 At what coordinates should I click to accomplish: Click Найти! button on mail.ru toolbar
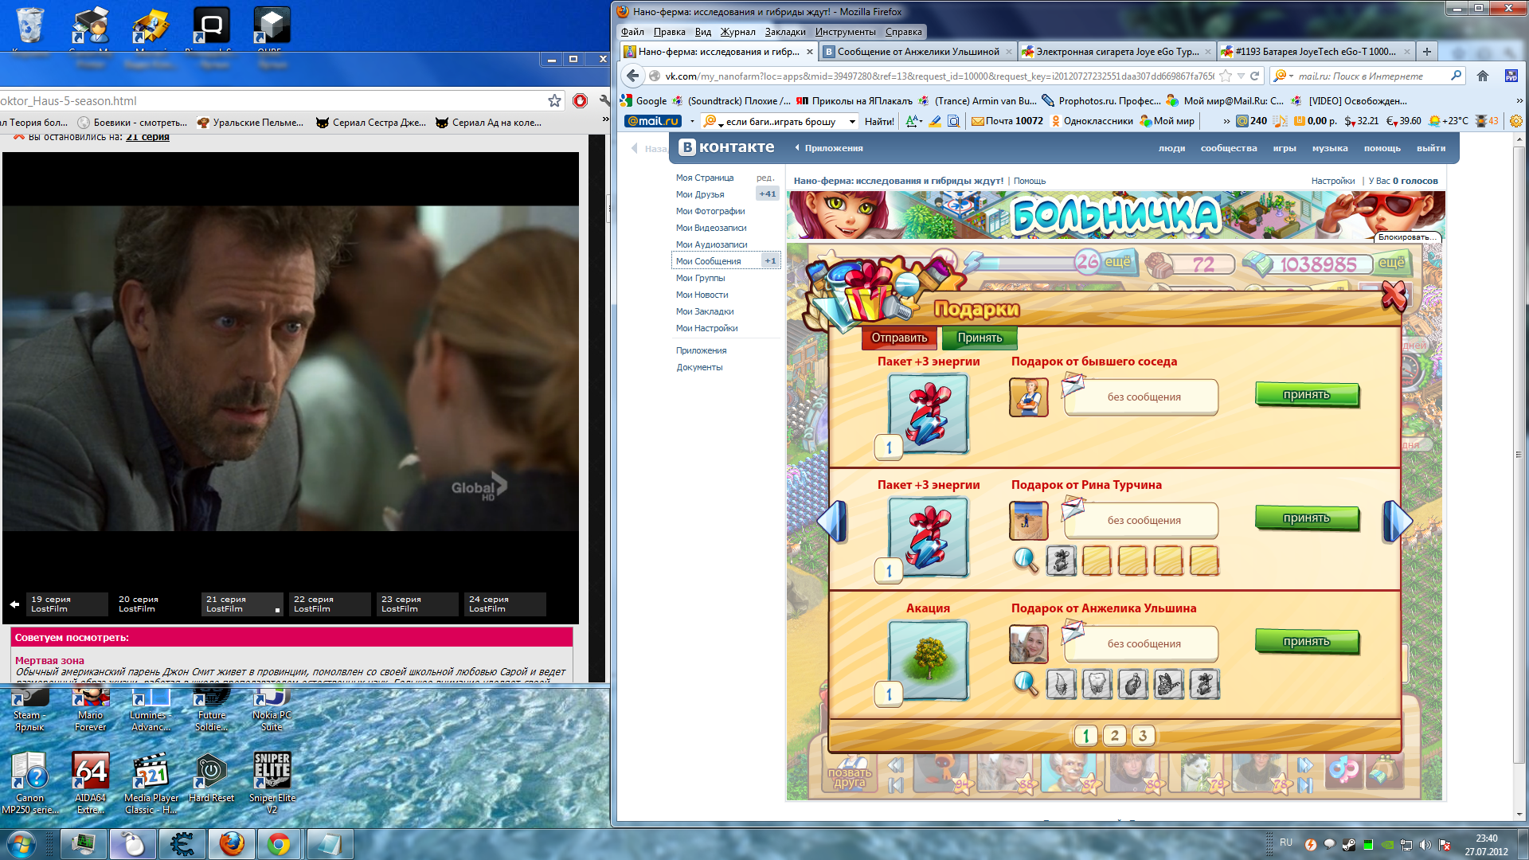click(879, 122)
